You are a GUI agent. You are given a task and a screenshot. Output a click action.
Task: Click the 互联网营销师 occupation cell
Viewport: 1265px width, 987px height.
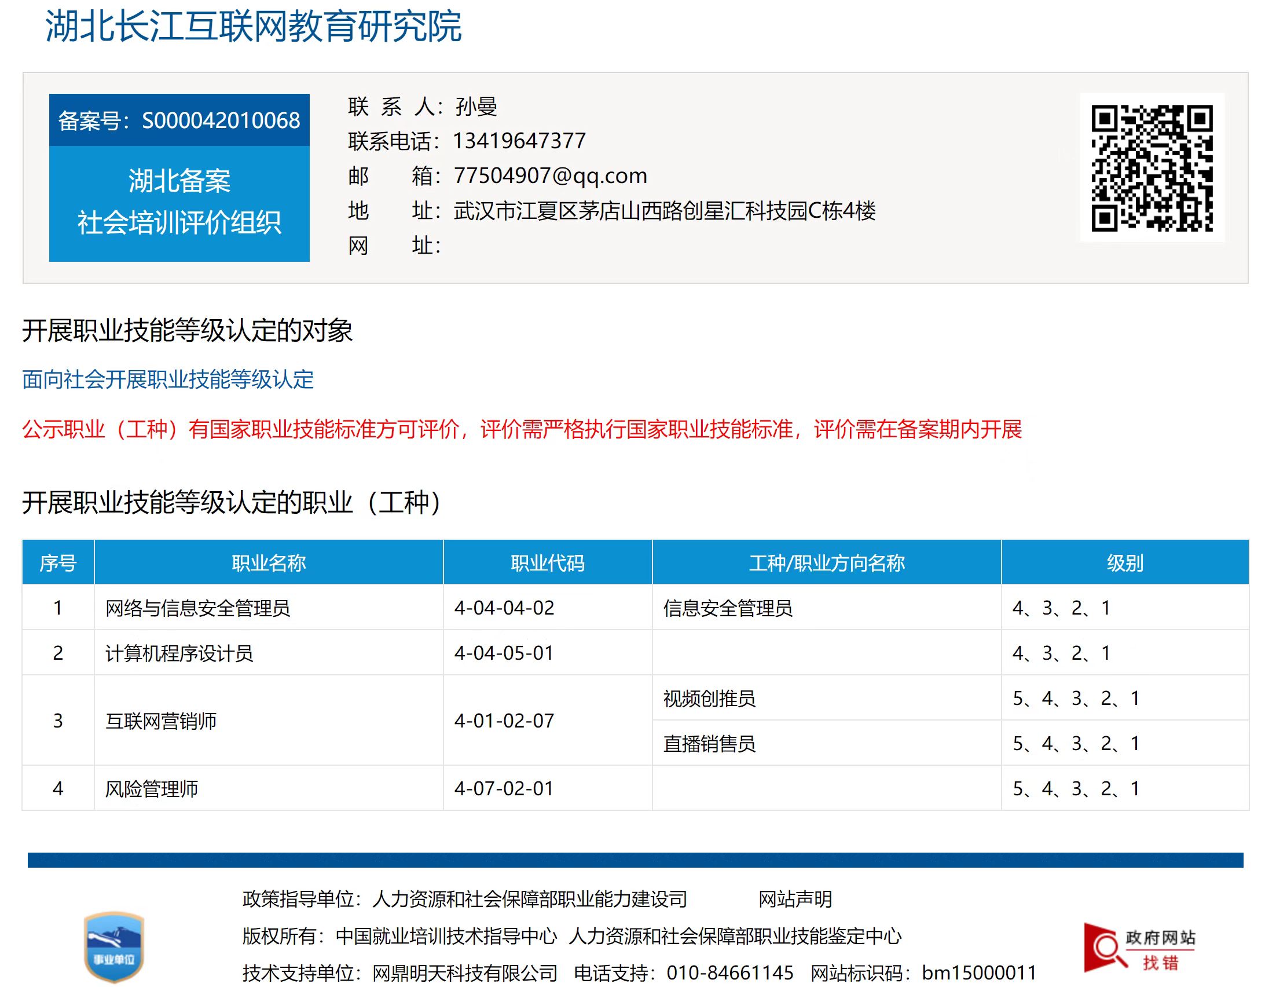pos(160,721)
